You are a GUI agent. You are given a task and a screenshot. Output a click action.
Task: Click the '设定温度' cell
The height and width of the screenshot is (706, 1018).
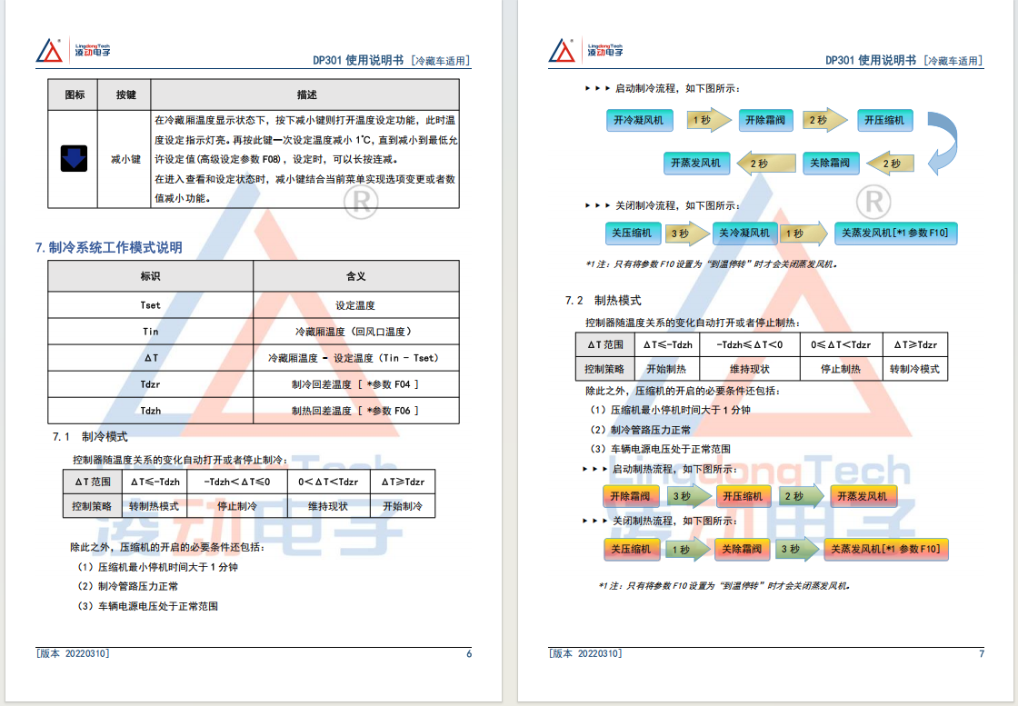pyautogui.click(x=355, y=305)
